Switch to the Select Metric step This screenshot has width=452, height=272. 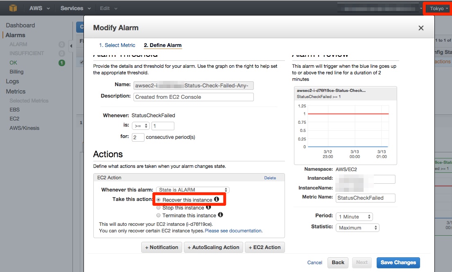[x=118, y=45]
